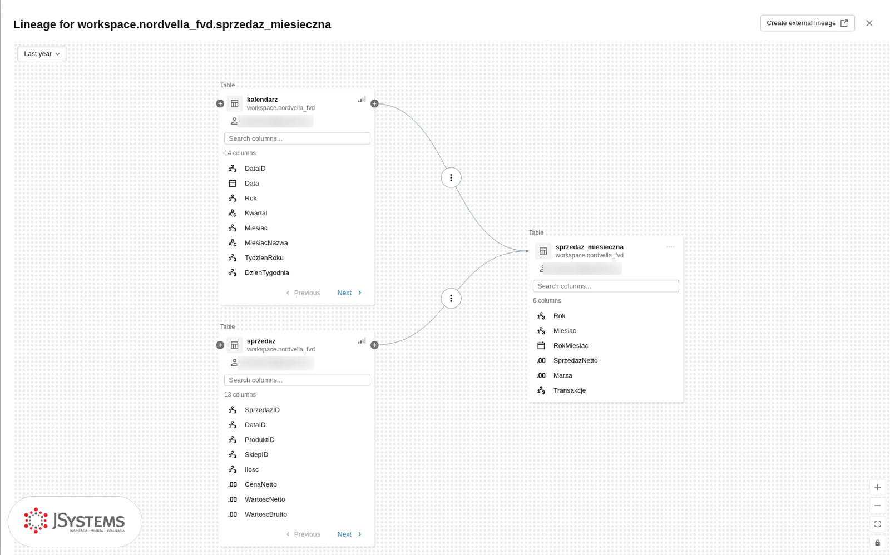Go to Next page of sprzedaz columns
The height and width of the screenshot is (555, 890).
tap(349, 534)
